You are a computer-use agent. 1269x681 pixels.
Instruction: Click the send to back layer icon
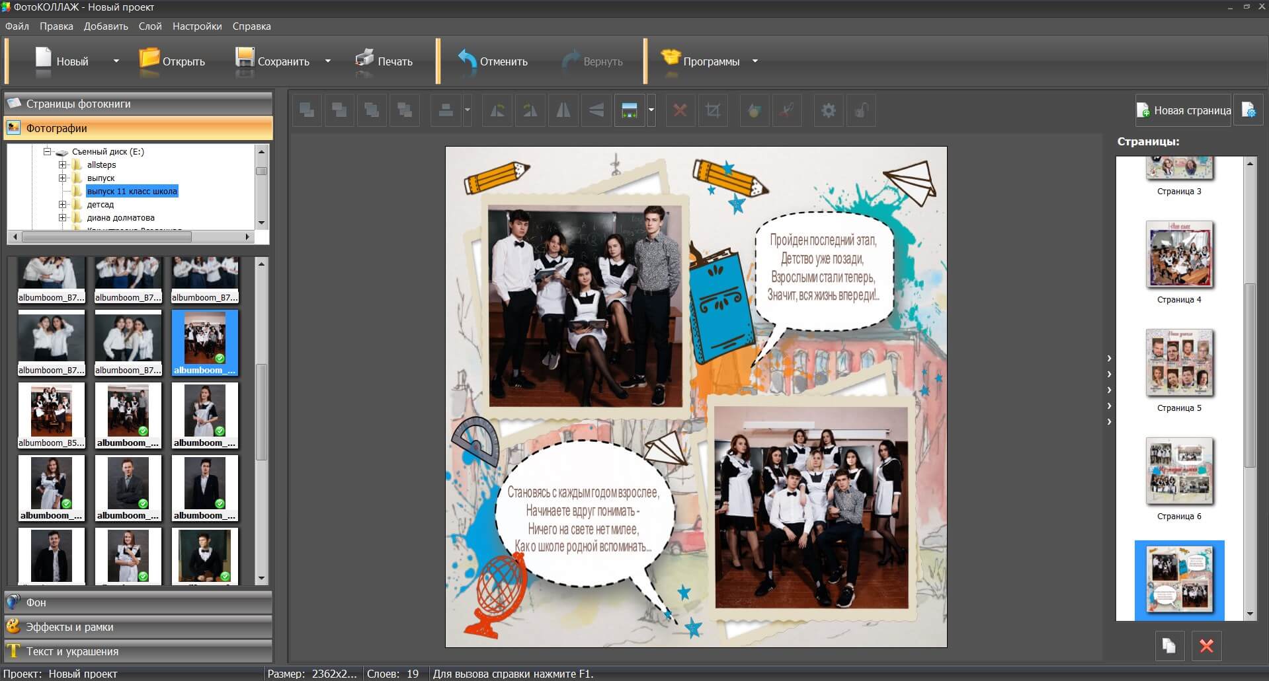[405, 110]
